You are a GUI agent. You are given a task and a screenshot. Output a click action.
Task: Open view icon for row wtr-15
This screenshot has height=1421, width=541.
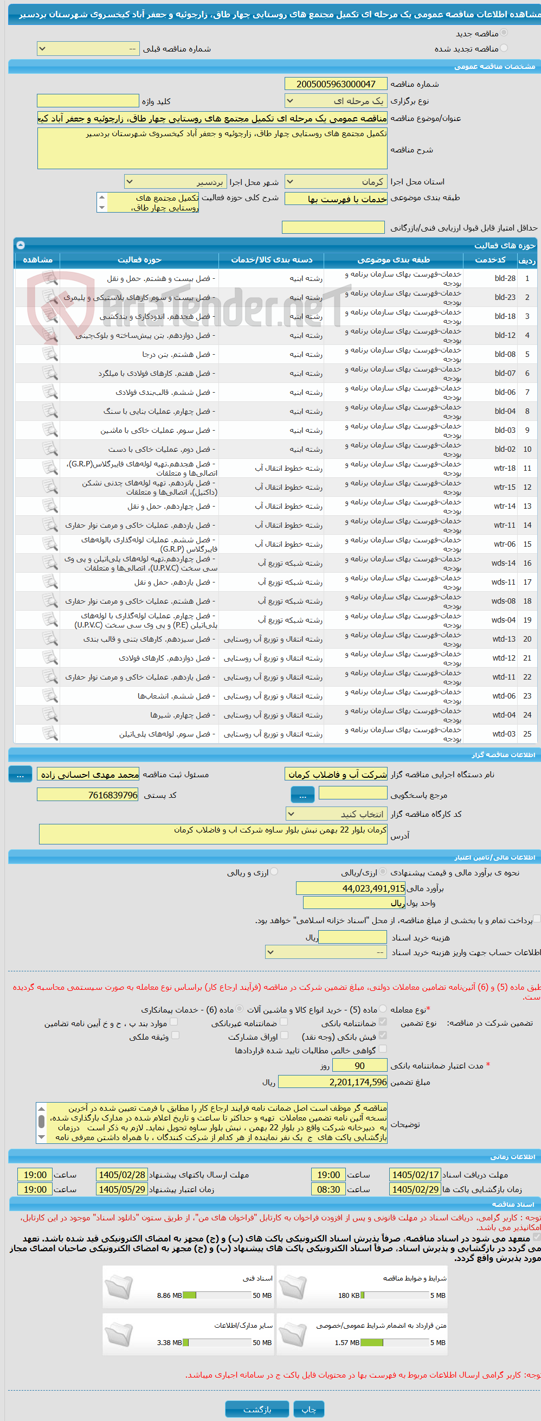tap(50, 487)
